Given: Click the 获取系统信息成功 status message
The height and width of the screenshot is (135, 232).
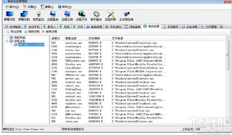Looking at the screenshot, I should [x=73, y=129].
